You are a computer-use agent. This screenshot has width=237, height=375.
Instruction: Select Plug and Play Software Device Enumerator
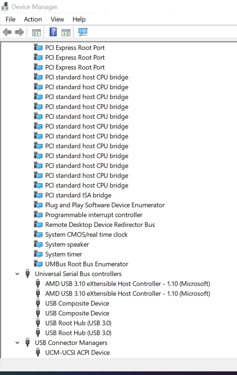click(x=105, y=205)
